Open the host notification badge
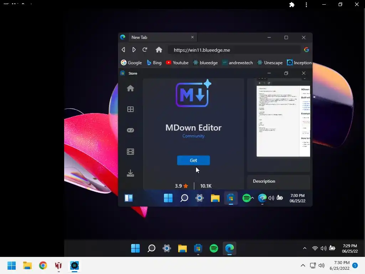 355,265
